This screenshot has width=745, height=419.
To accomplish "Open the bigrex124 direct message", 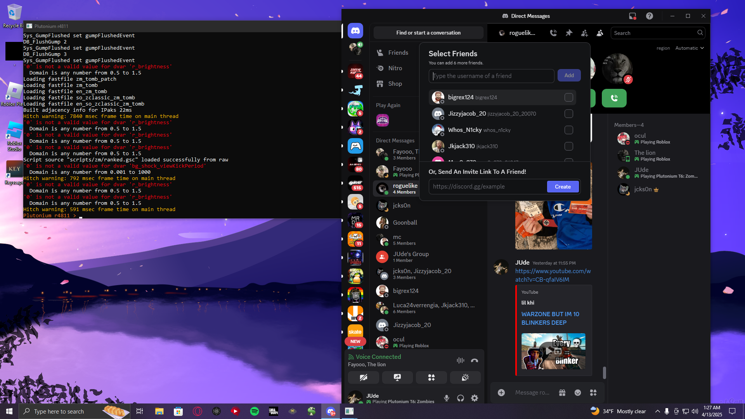I will click(x=428, y=291).
